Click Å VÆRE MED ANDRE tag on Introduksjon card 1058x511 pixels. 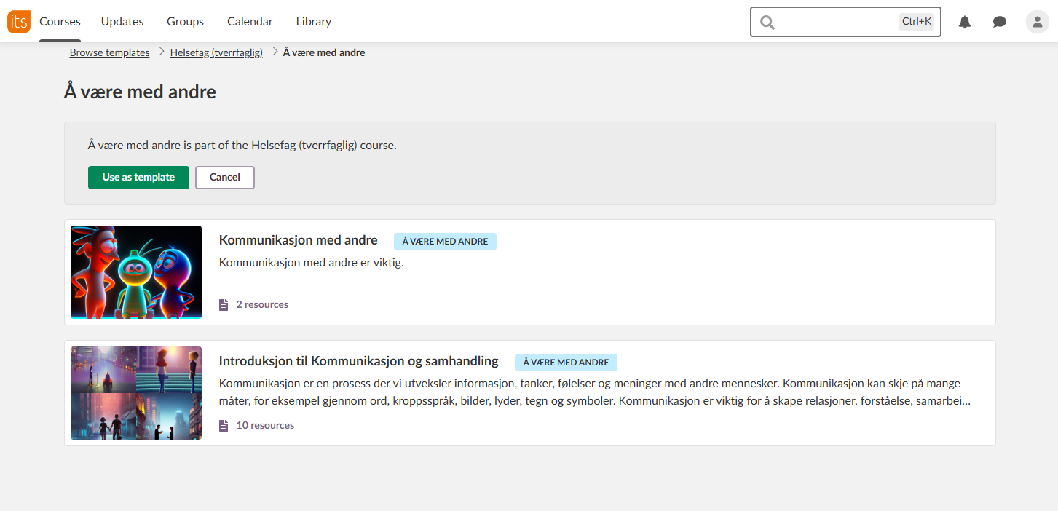[566, 363]
